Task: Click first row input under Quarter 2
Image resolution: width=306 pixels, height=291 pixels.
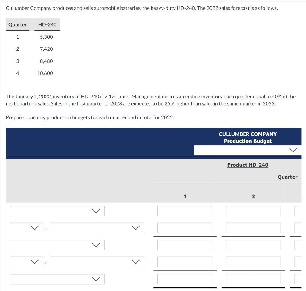Action: tap(253, 211)
